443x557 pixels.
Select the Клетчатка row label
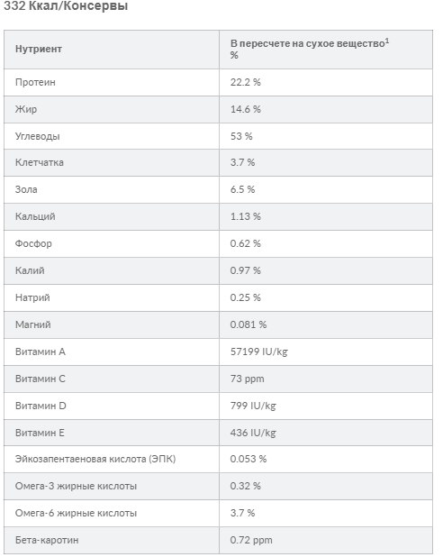click(40, 163)
